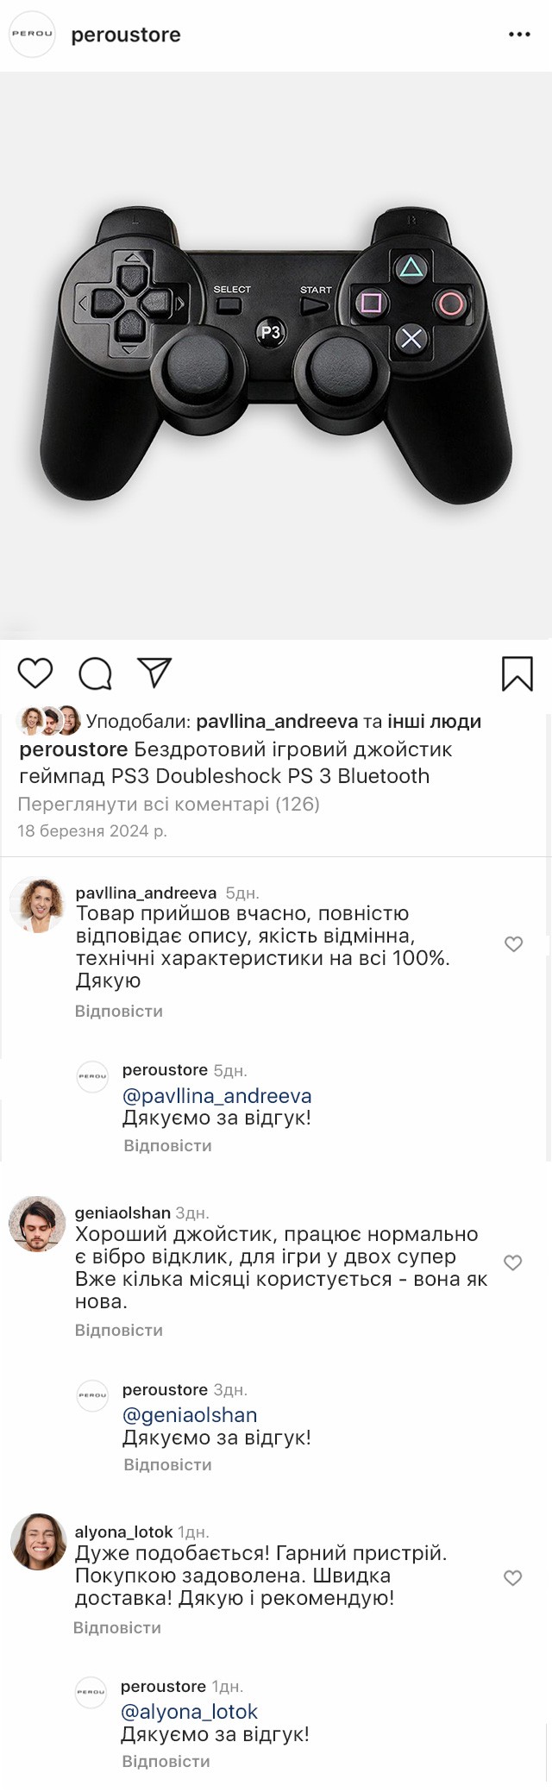Open the peroustore profile logo in header

[x=32, y=34]
